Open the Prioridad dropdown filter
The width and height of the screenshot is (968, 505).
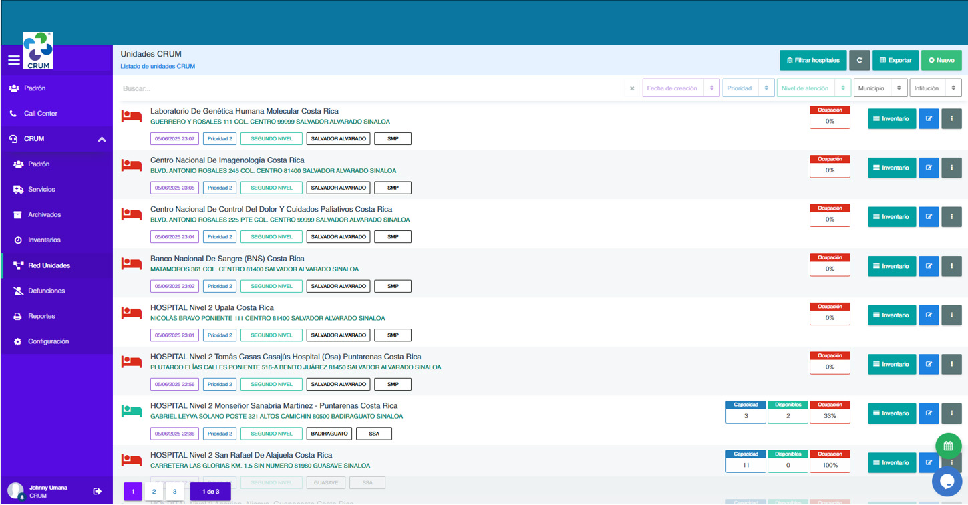click(x=748, y=88)
